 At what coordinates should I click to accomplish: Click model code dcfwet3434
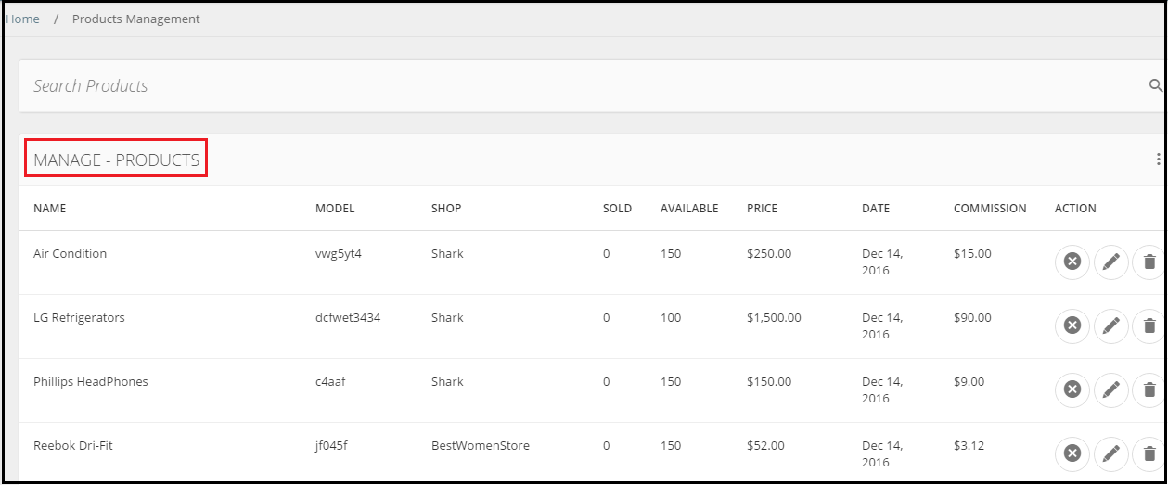(x=348, y=318)
